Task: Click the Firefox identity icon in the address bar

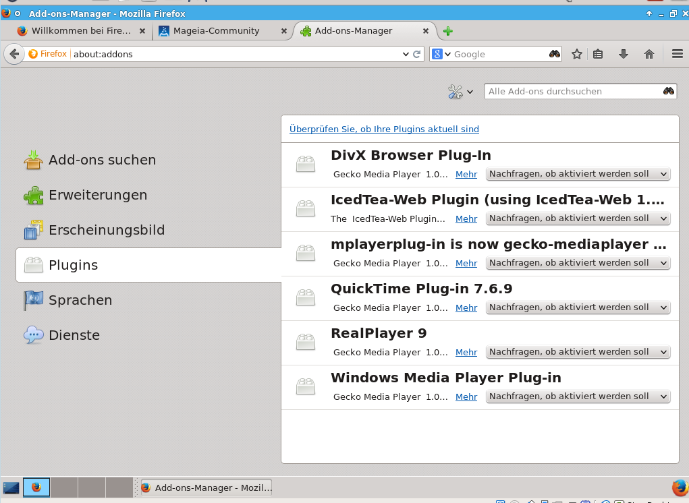Action: click(x=47, y=54)
